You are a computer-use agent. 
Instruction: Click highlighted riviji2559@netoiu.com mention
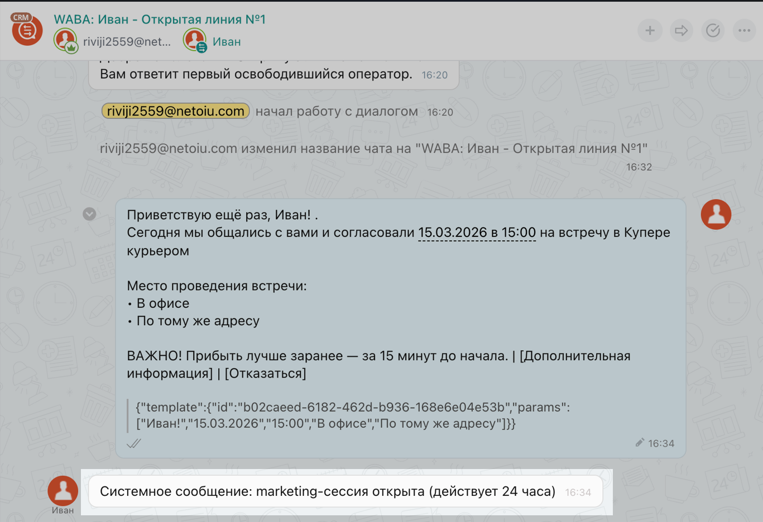coord(175,112)
